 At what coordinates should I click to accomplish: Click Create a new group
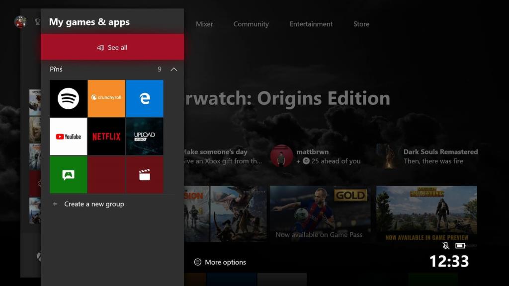click(x=88, y=204)
